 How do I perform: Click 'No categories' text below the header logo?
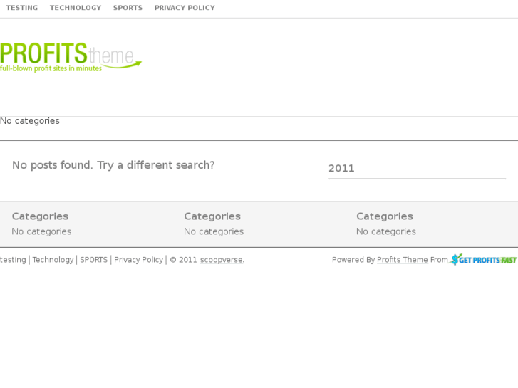click(x=30, y=121)
